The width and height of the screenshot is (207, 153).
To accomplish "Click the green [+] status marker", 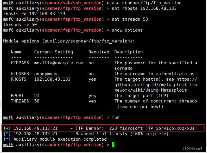I will pos(7,128).
